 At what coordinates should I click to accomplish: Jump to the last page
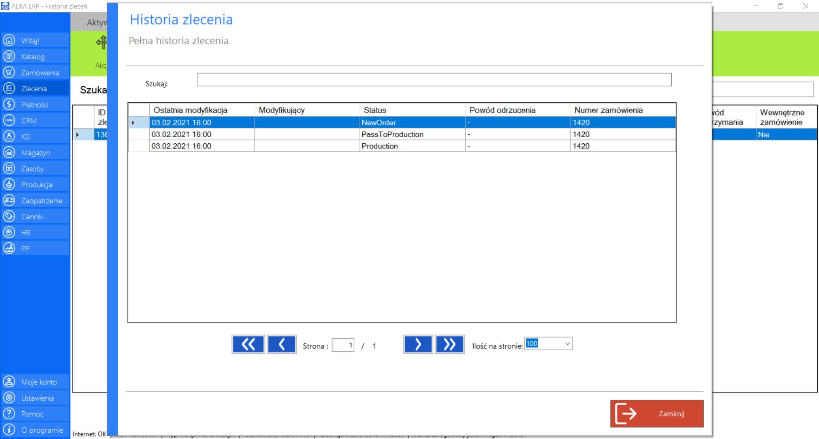[x=449, y=344]
